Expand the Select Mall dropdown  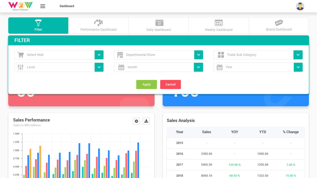coord(99,55)
